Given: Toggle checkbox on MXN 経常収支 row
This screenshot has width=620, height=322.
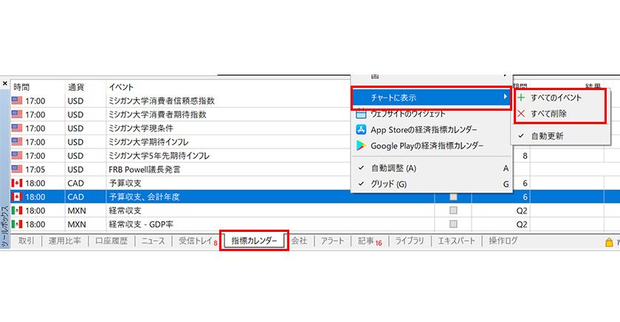Looking at the screenshot, I should click(x=453, y=210).
